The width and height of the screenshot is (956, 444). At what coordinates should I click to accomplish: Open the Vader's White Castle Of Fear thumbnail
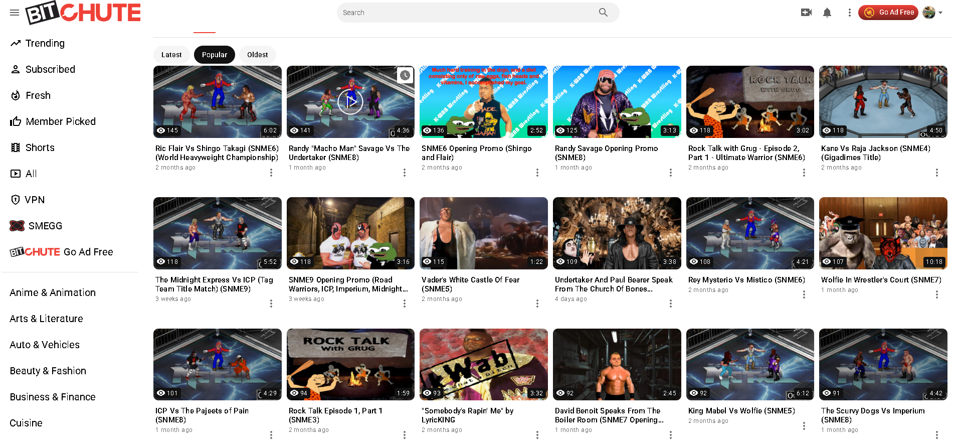[484, 233]
